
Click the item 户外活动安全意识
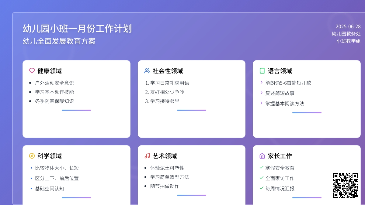(x=54, y=83)
